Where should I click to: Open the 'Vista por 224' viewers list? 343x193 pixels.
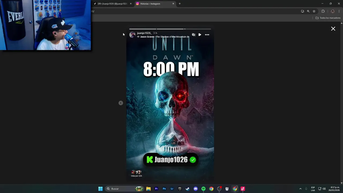(x=136, y=174)
